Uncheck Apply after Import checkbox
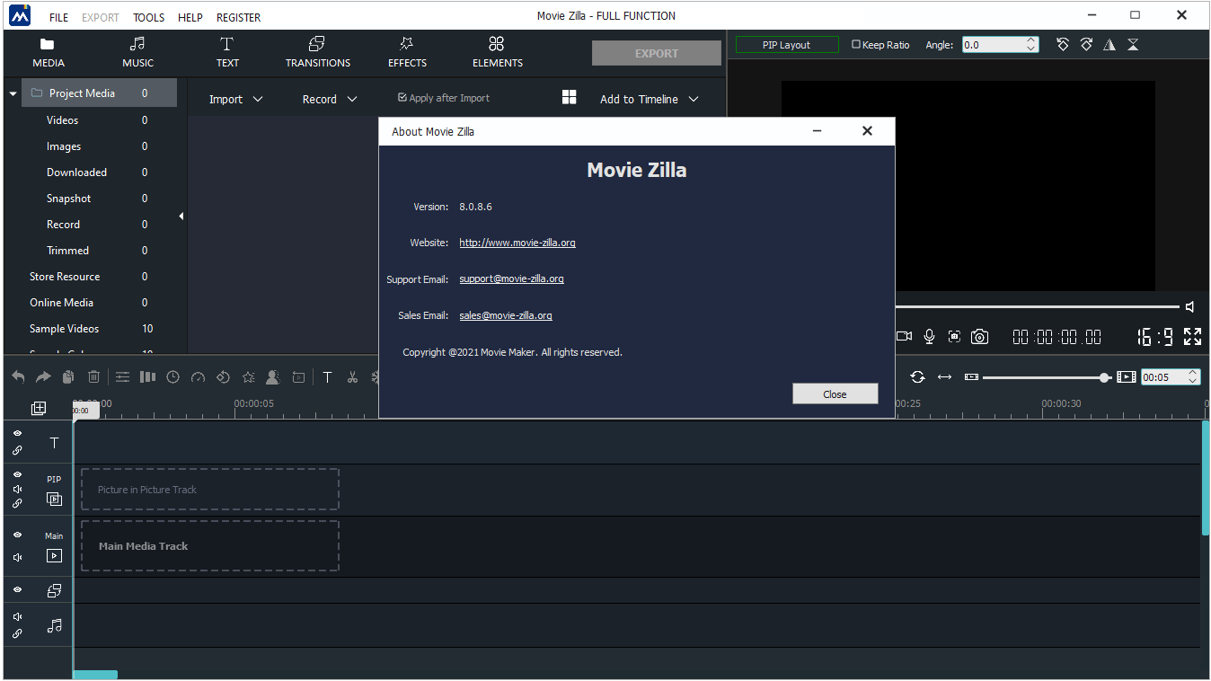This screenshot has width=1211, height=681. (402, 98)
